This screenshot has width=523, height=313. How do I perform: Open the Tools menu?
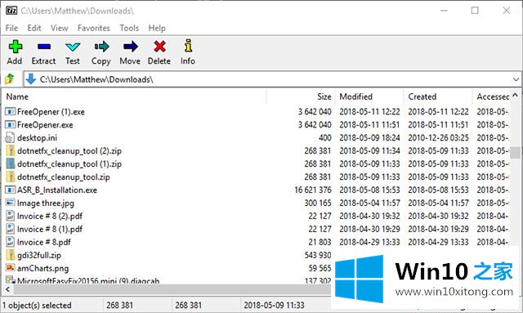[129, 28]
